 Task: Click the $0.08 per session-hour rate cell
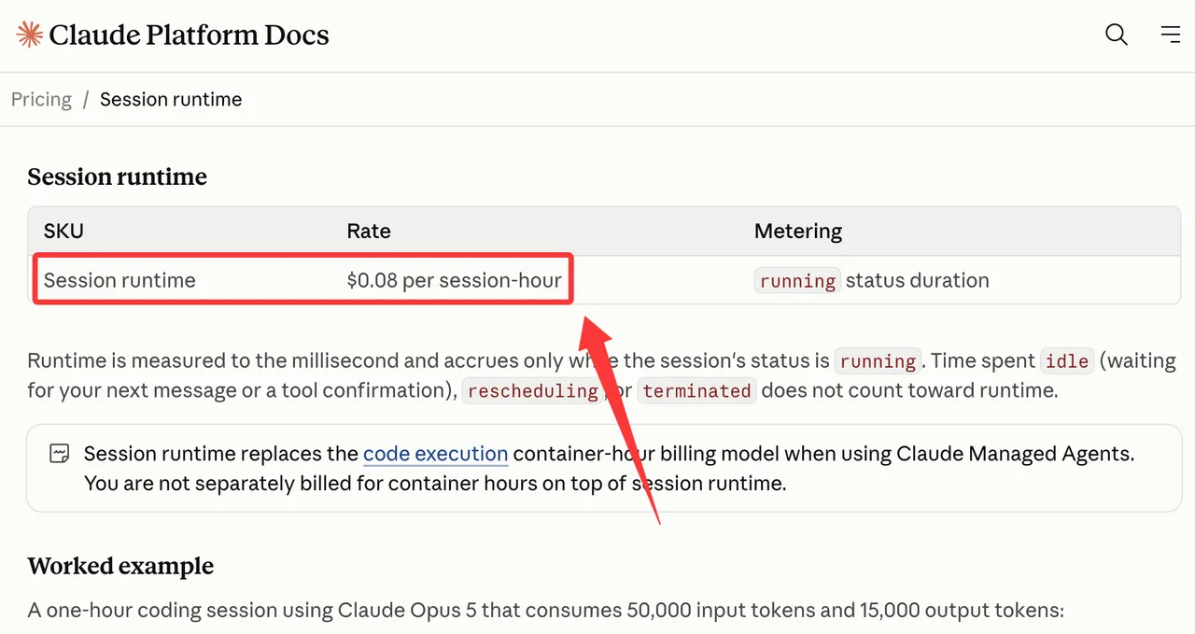454,280
